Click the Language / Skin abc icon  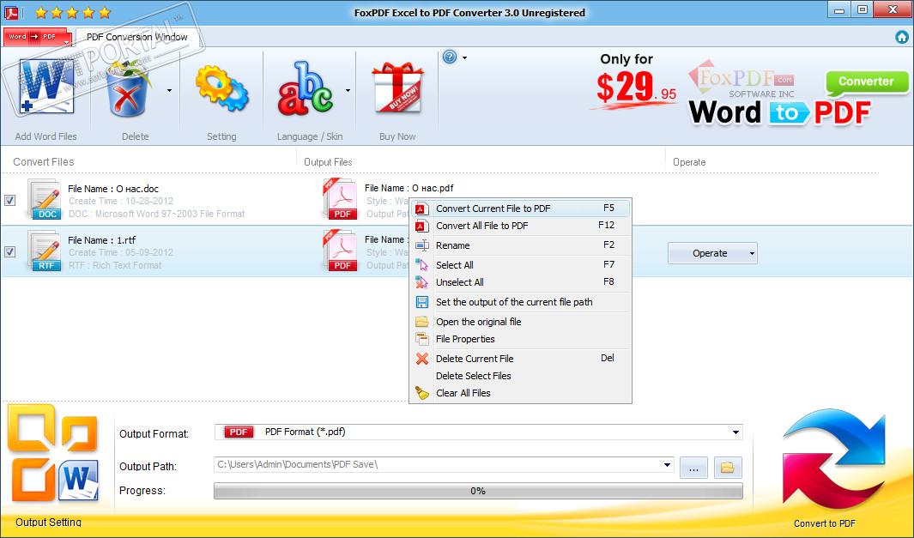click(x=306, y=88)
